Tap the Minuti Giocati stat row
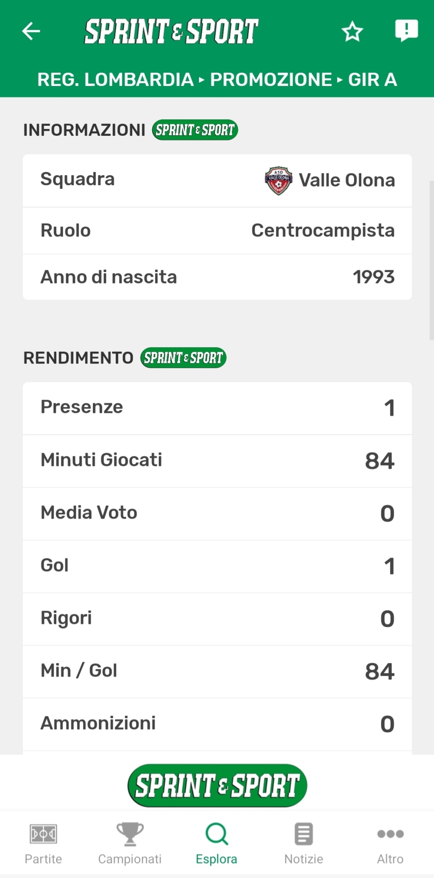Image resolution: width=434 pixels, height=878 pixels. [217, 460]
